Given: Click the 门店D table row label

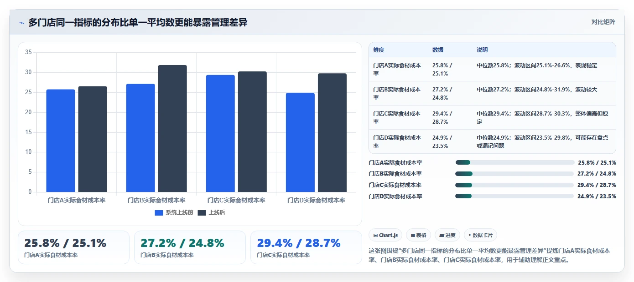Looking at the screenshot, I should click(397, 141).
